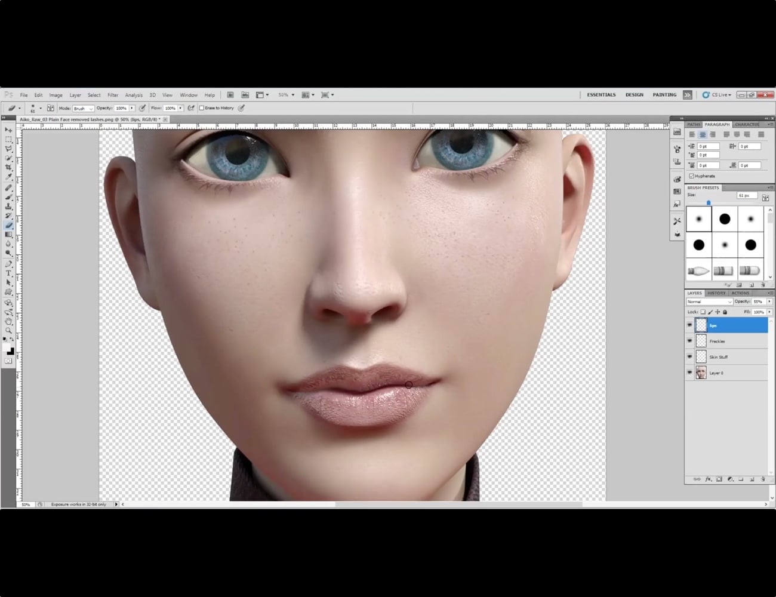Image resolution: width=776 pixels, height=597 pixels.
Task: Open the Normal blend mode dropdown
Action: 708,301
